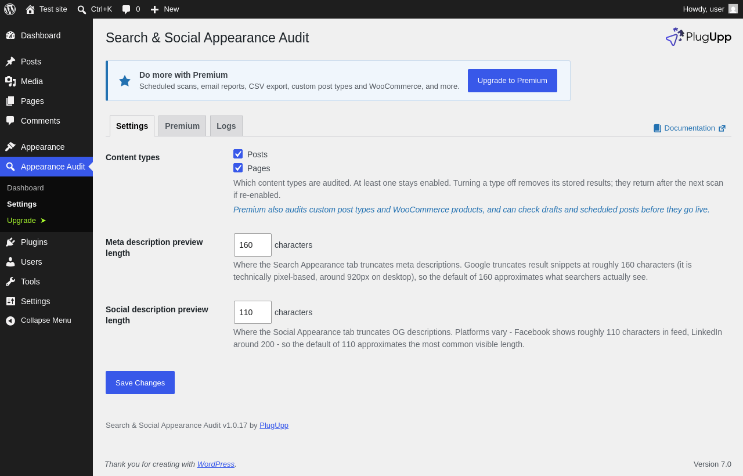743x476 pixels.
Task: Uncheck the Pages content type
Action: coord(238,168)
